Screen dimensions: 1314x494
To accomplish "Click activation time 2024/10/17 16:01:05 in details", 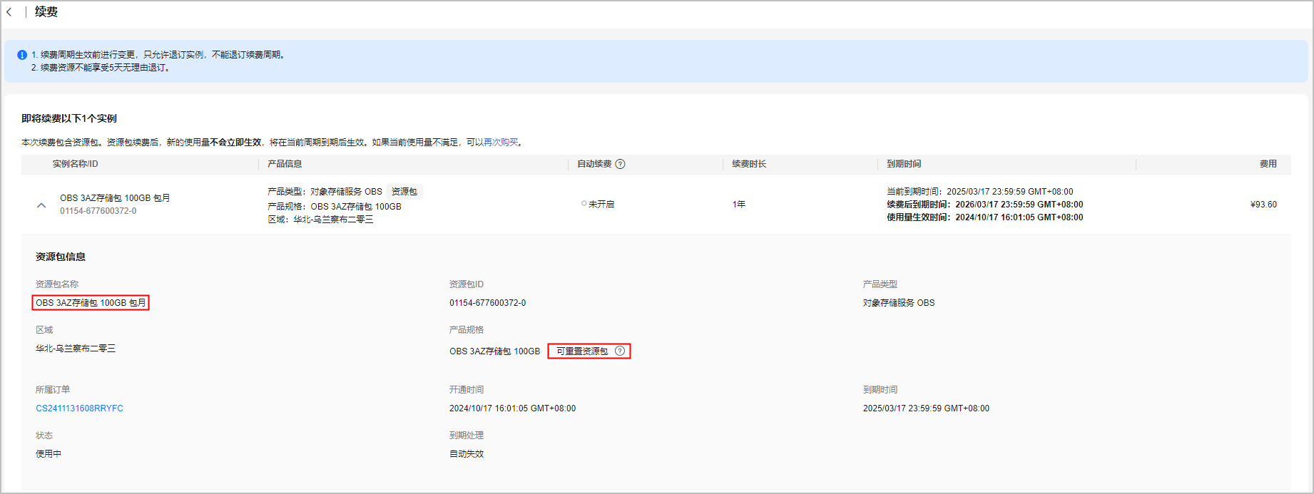I will pyautogui.click(x=512, y=408).
